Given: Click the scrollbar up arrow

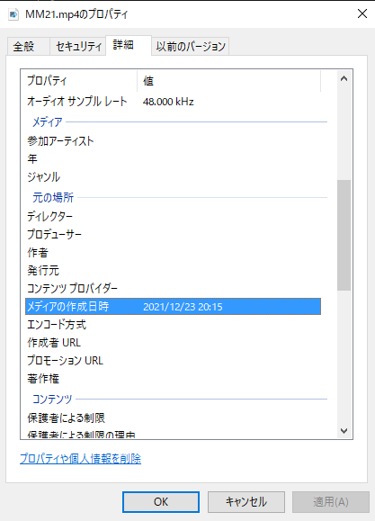Looking at the screenshot, I should tap(344, 79).
